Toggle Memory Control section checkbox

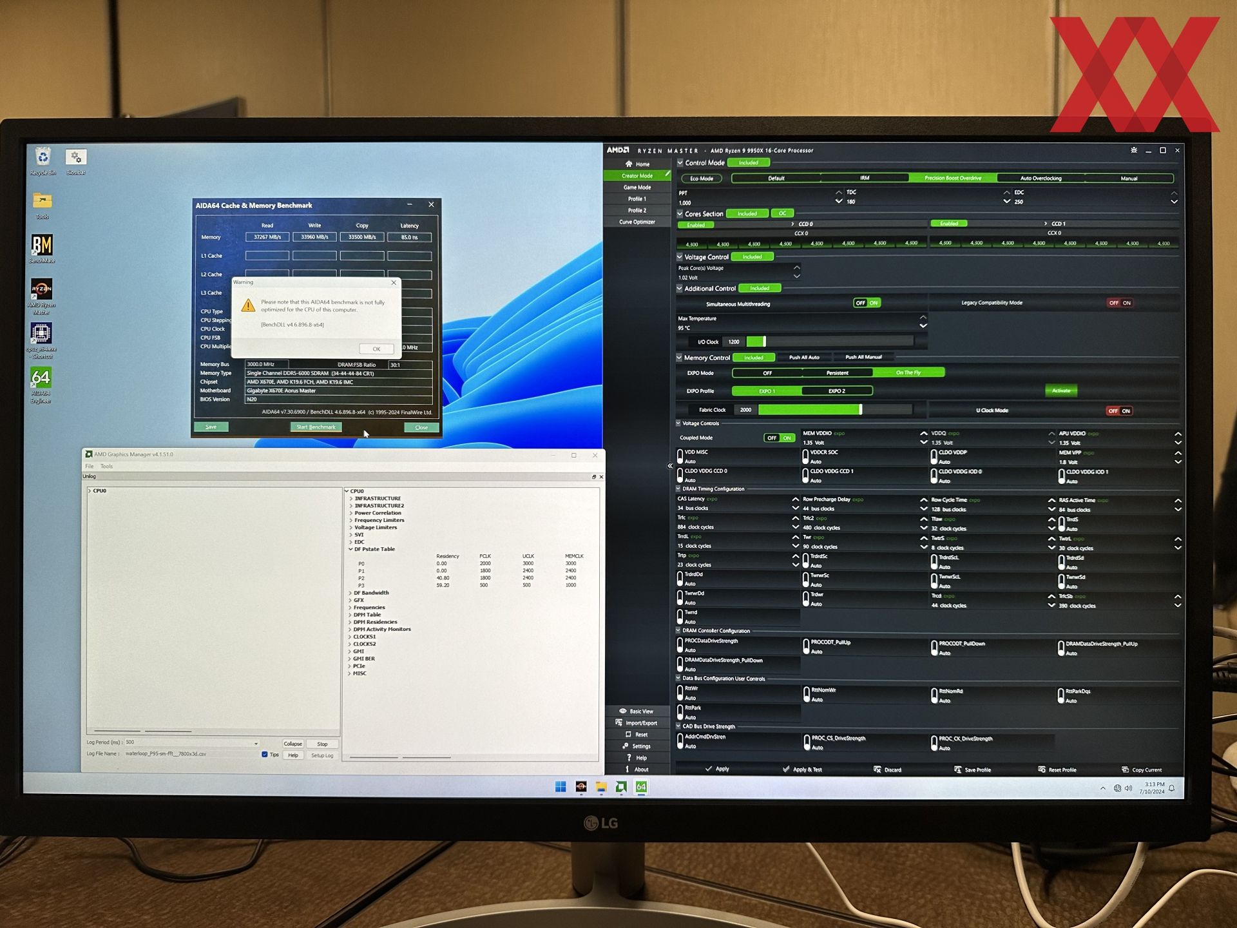(679, 358)
